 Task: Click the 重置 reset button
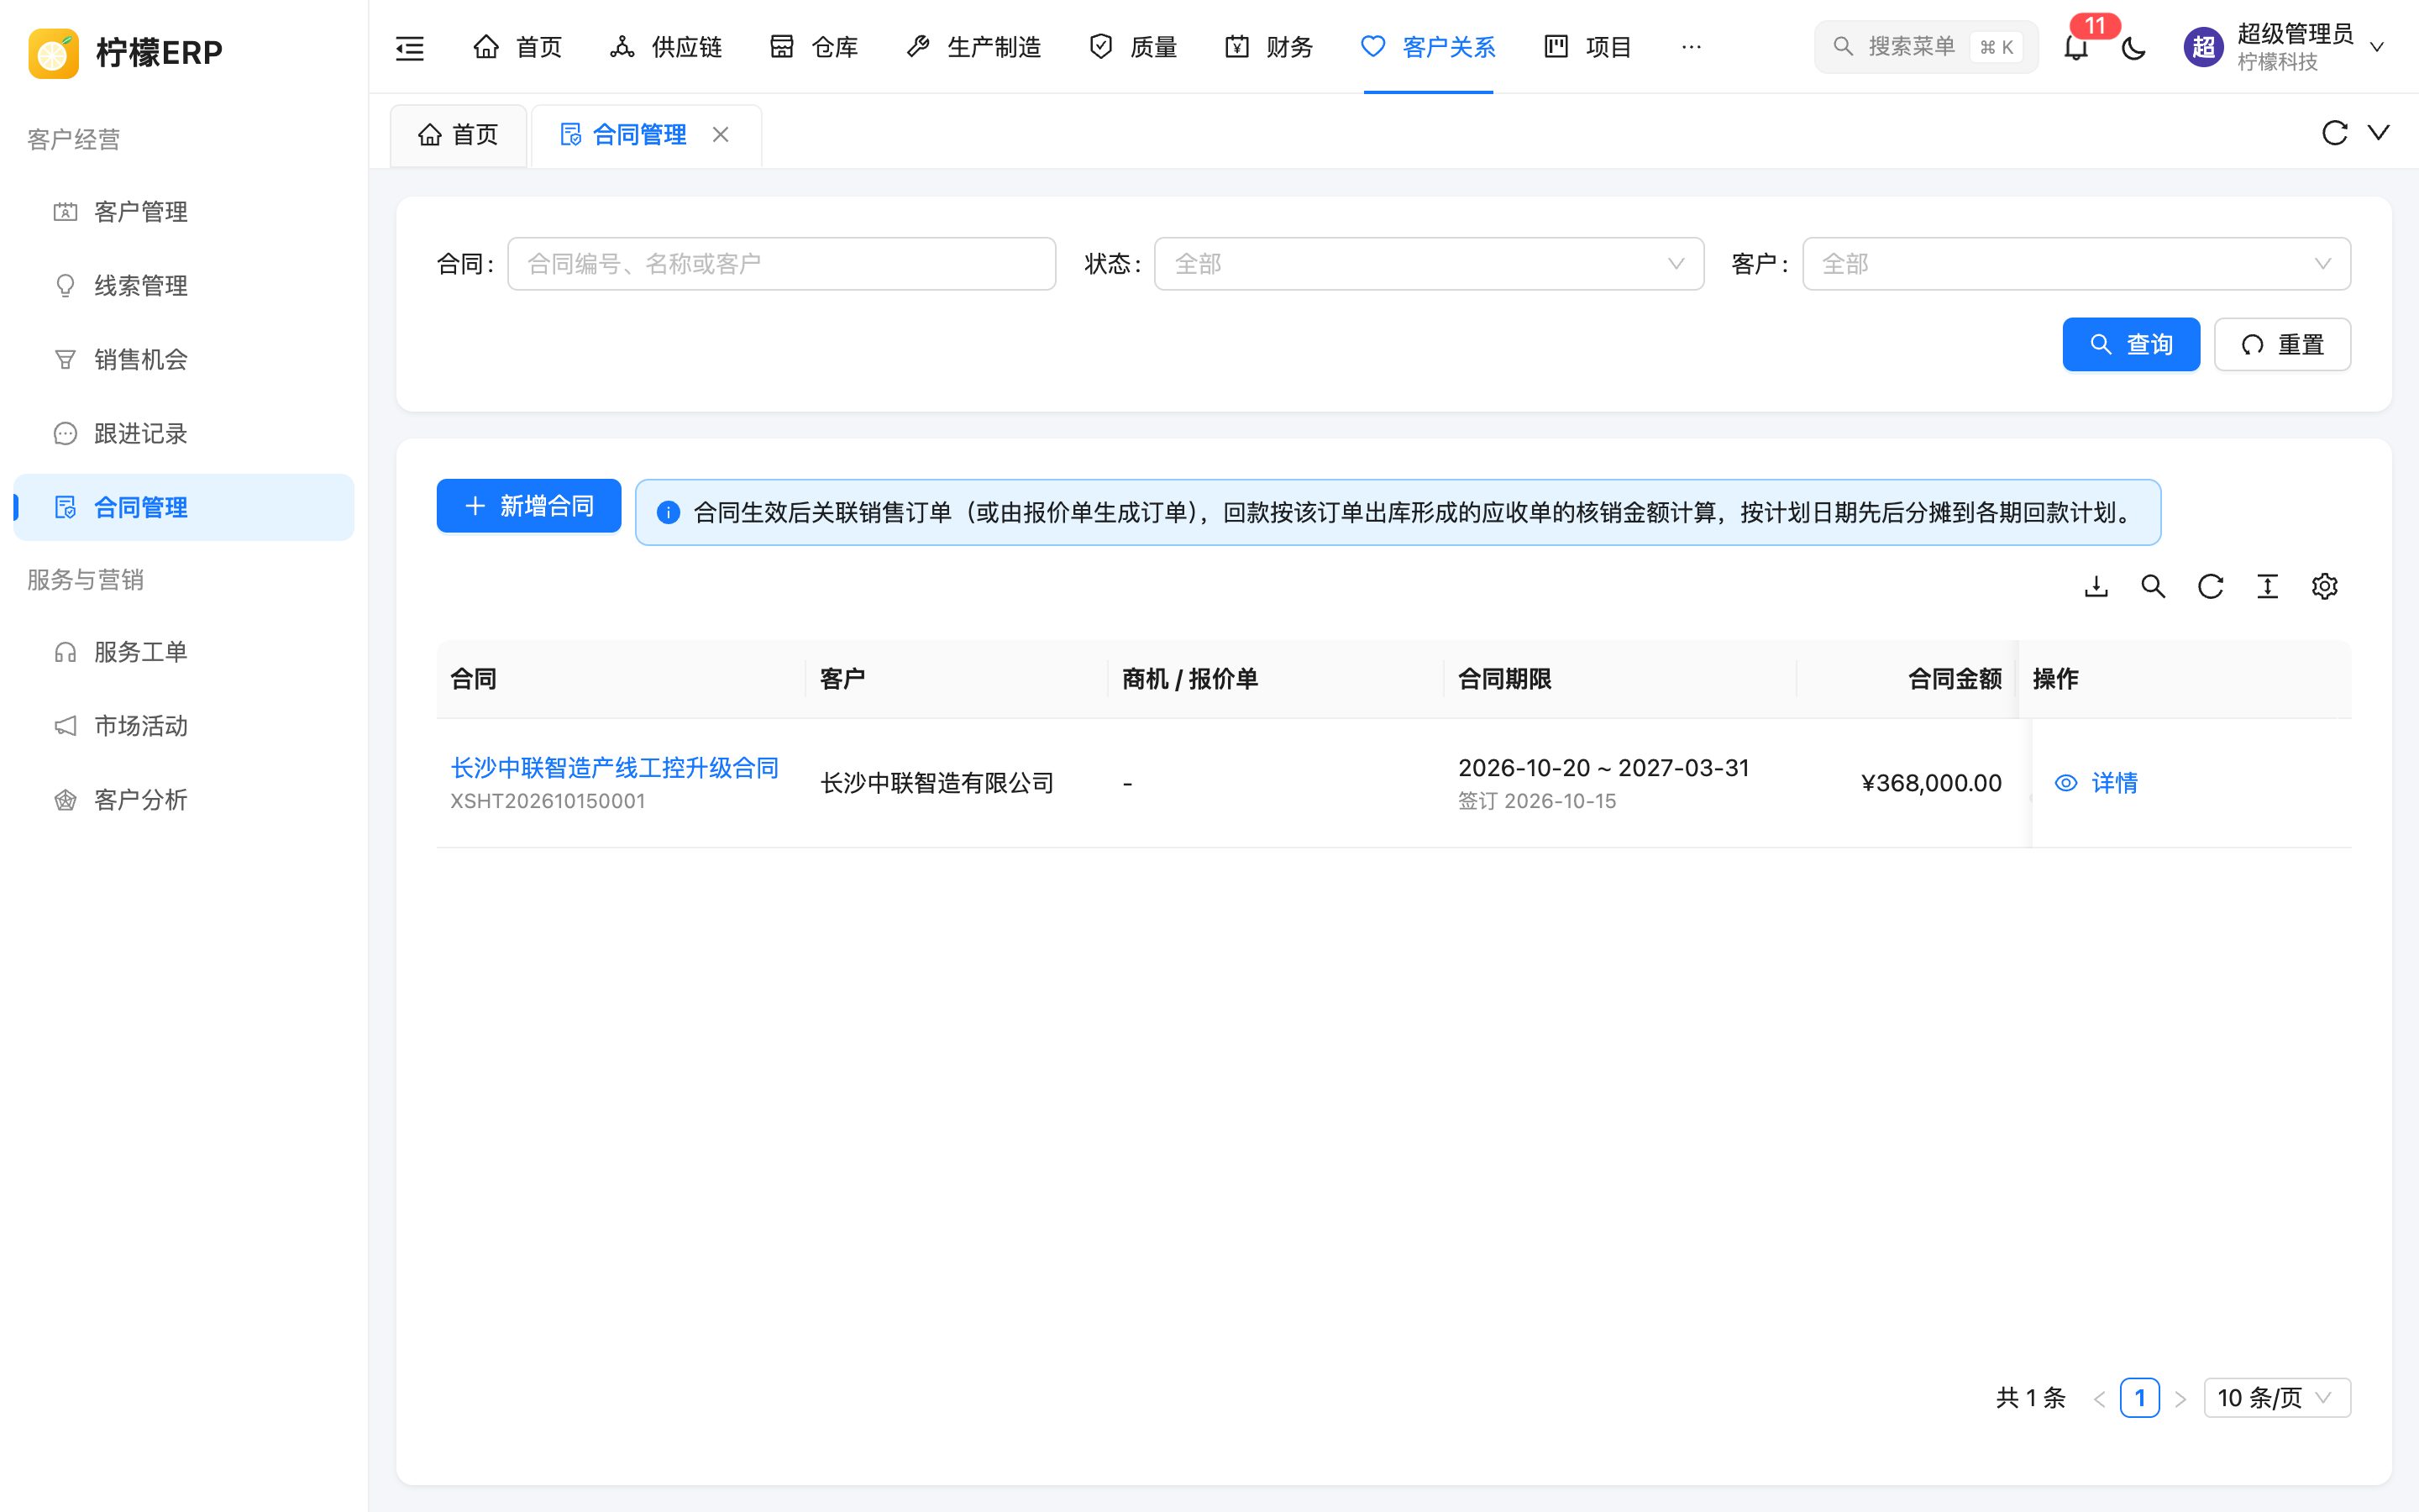point(2282,345)
